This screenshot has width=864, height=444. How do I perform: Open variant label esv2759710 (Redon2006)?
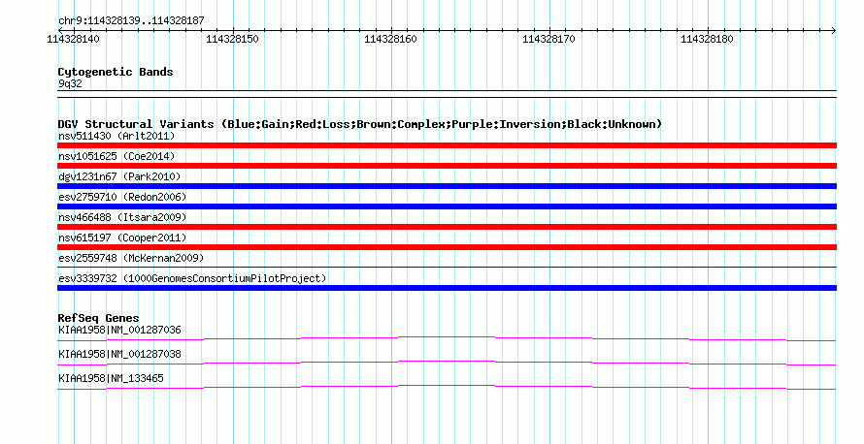122,197
